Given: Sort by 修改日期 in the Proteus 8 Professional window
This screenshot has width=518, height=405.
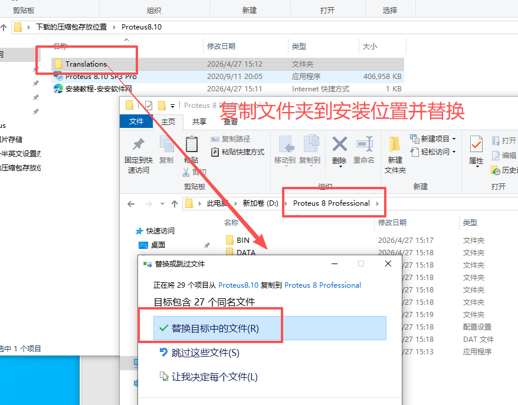Looking at the screenshot, I should pyautogui.click(x=392, y=222).
